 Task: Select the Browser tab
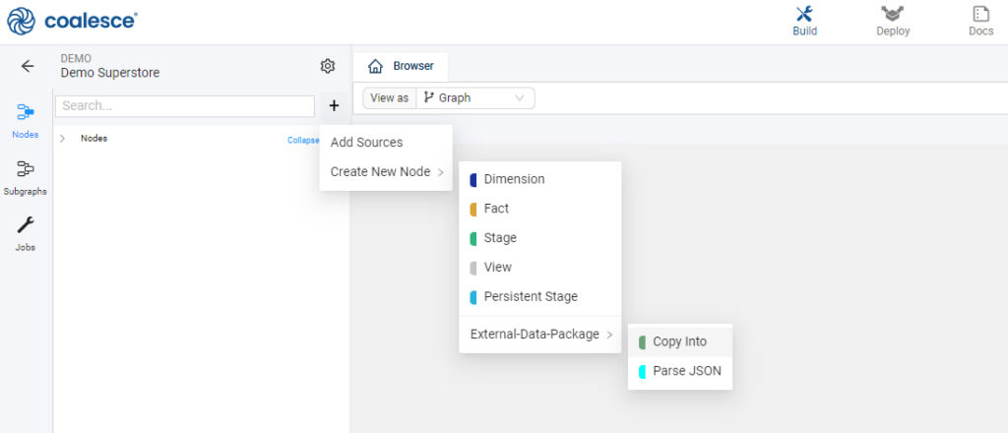(402, 67)
